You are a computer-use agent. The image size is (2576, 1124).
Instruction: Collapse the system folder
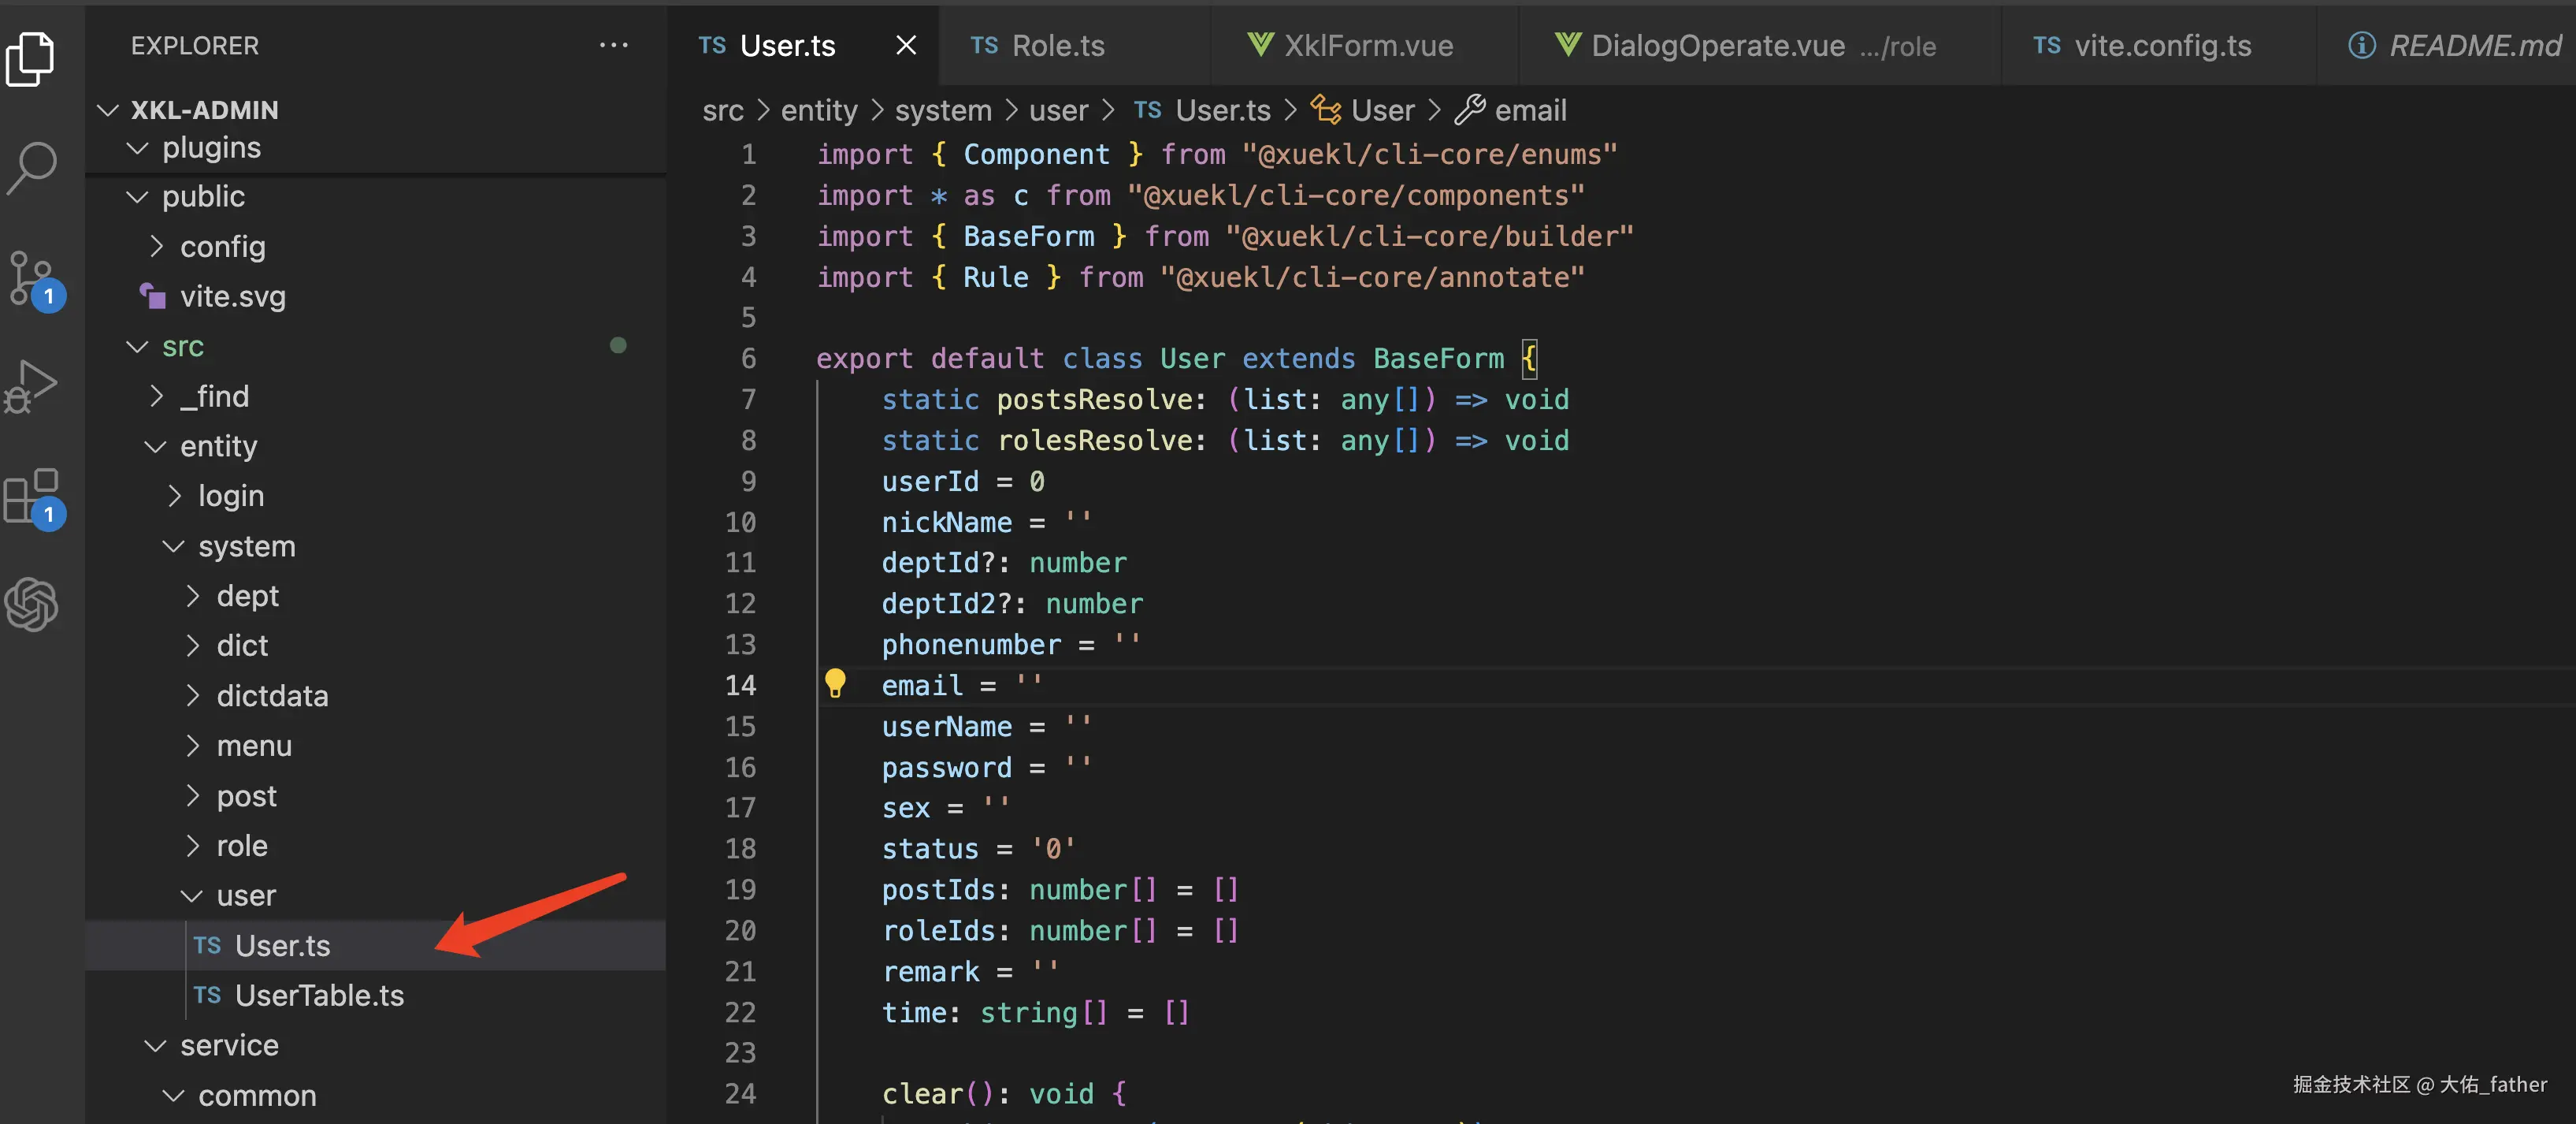[246, 546]
